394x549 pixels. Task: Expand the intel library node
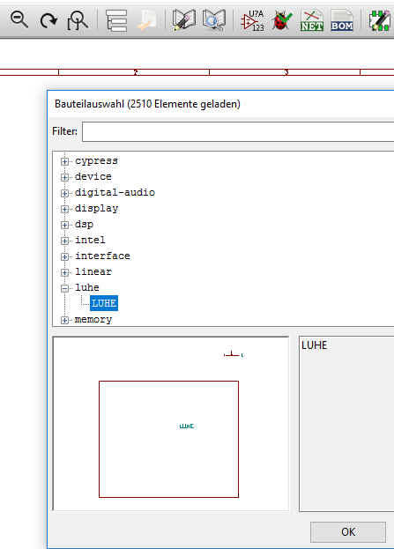(64, 241)
